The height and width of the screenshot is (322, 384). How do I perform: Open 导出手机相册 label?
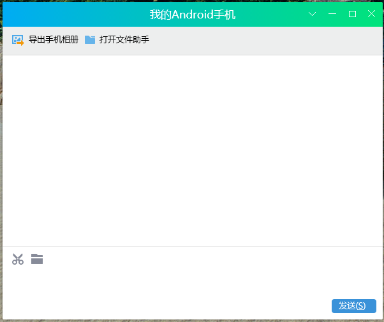[x=54, y=39]
